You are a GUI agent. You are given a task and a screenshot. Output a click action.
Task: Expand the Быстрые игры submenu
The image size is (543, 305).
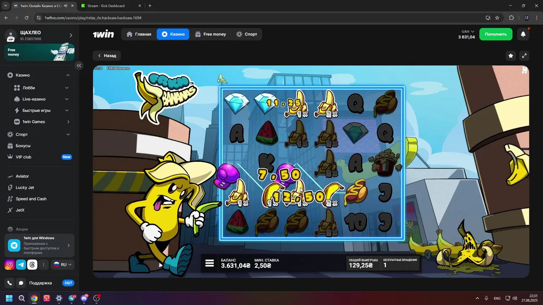[67, 111]
